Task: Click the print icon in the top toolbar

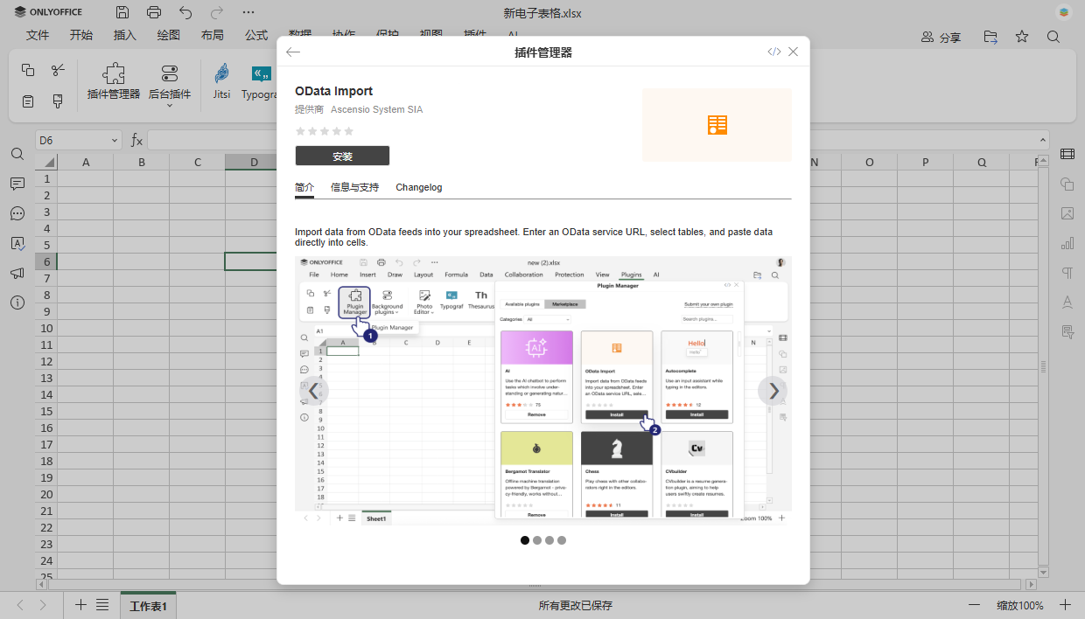Action: pos(154,12)
